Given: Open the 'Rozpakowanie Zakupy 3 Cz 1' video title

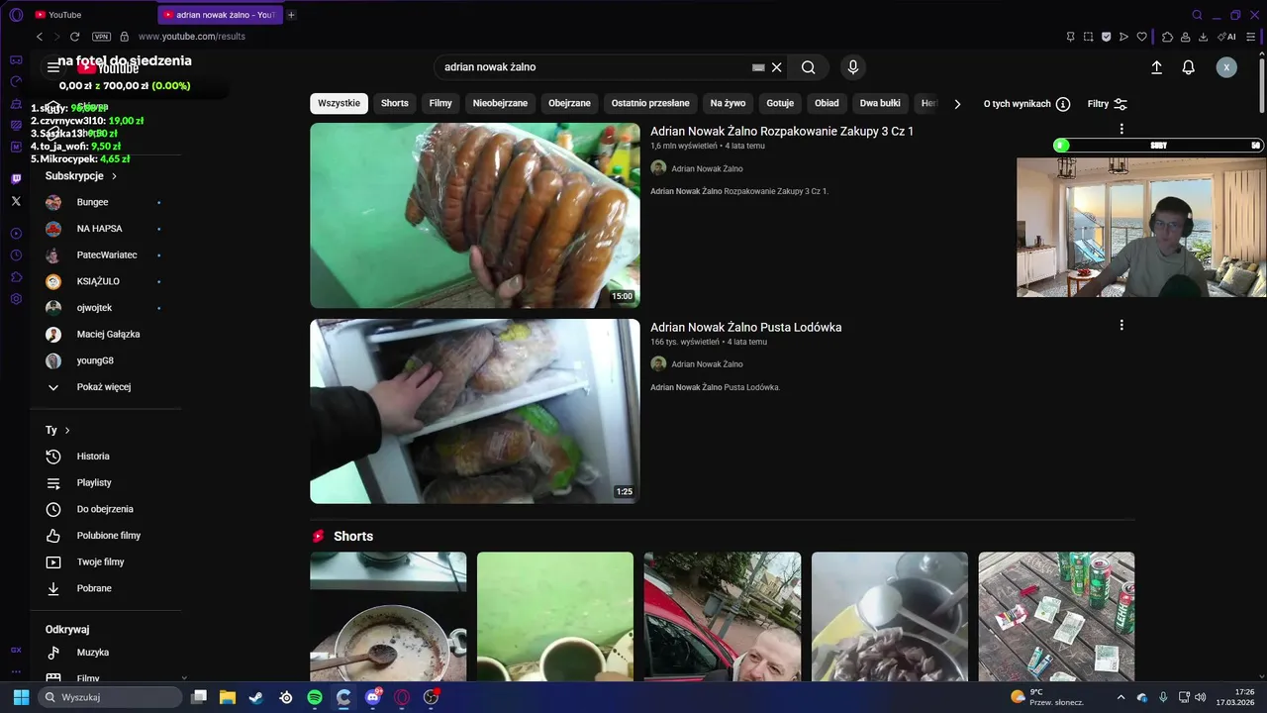Looking at the screenshot, I should pos(782,131).
